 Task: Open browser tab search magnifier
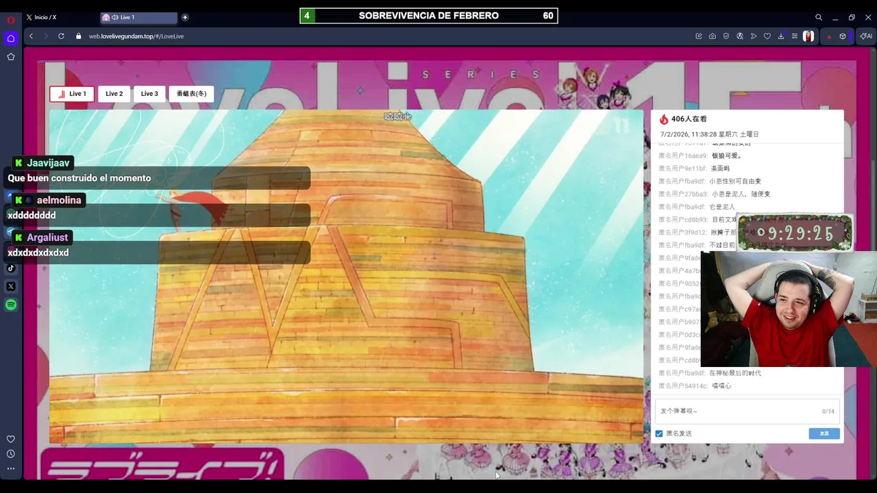click(x=819, y=17)
